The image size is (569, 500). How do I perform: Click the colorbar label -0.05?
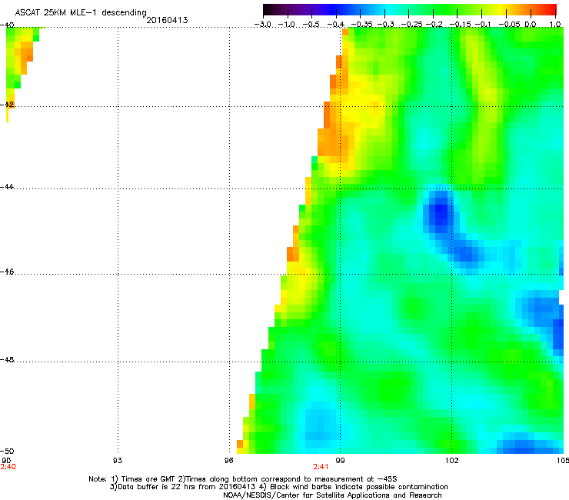coord(509,25)
